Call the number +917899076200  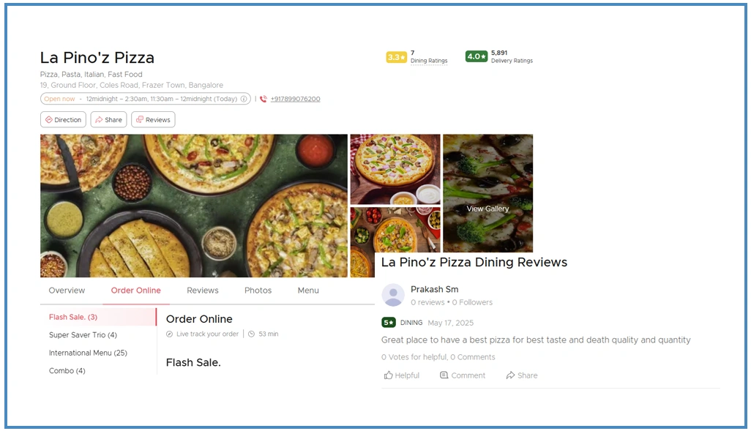click(296, 99)
